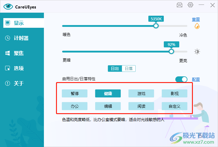
Task: Click the mode description text below buttons
Action: (x=113, y=120)
